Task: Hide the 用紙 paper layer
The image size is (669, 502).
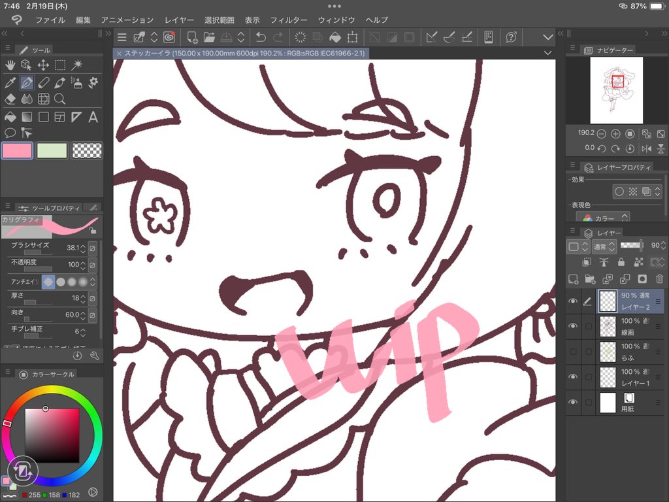Action: (x=573, y=402)
